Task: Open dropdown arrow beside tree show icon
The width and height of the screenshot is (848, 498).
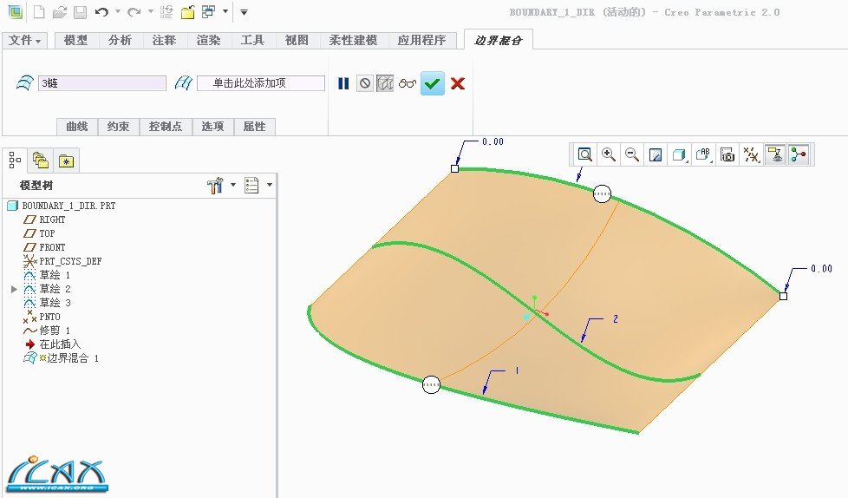Action: click(x=270, y=185)
